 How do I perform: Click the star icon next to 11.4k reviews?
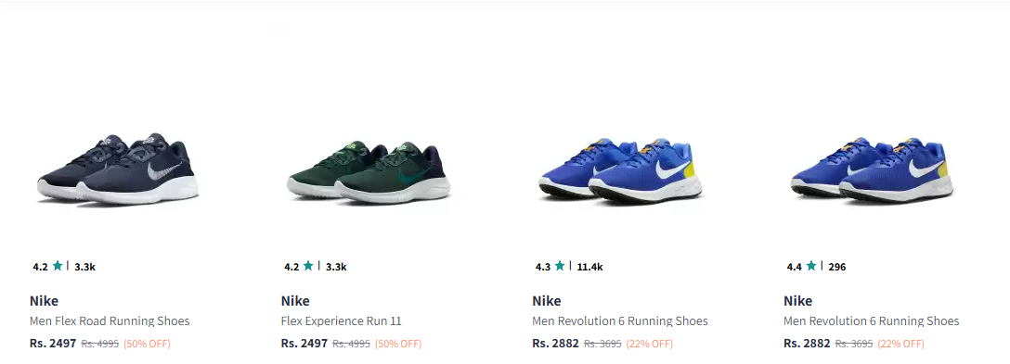560,265
